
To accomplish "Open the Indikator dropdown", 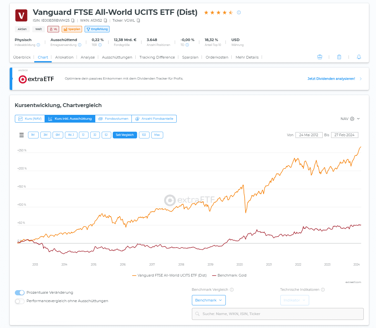I will 294,300.
